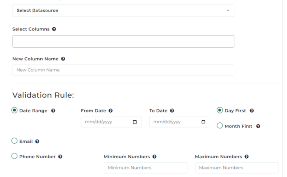
Task: Click help icon next to Day First
Action: click(x=252, y=111)
